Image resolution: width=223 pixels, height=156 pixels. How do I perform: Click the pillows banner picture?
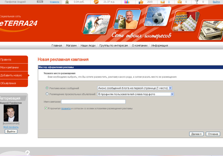tap(185, 21)
